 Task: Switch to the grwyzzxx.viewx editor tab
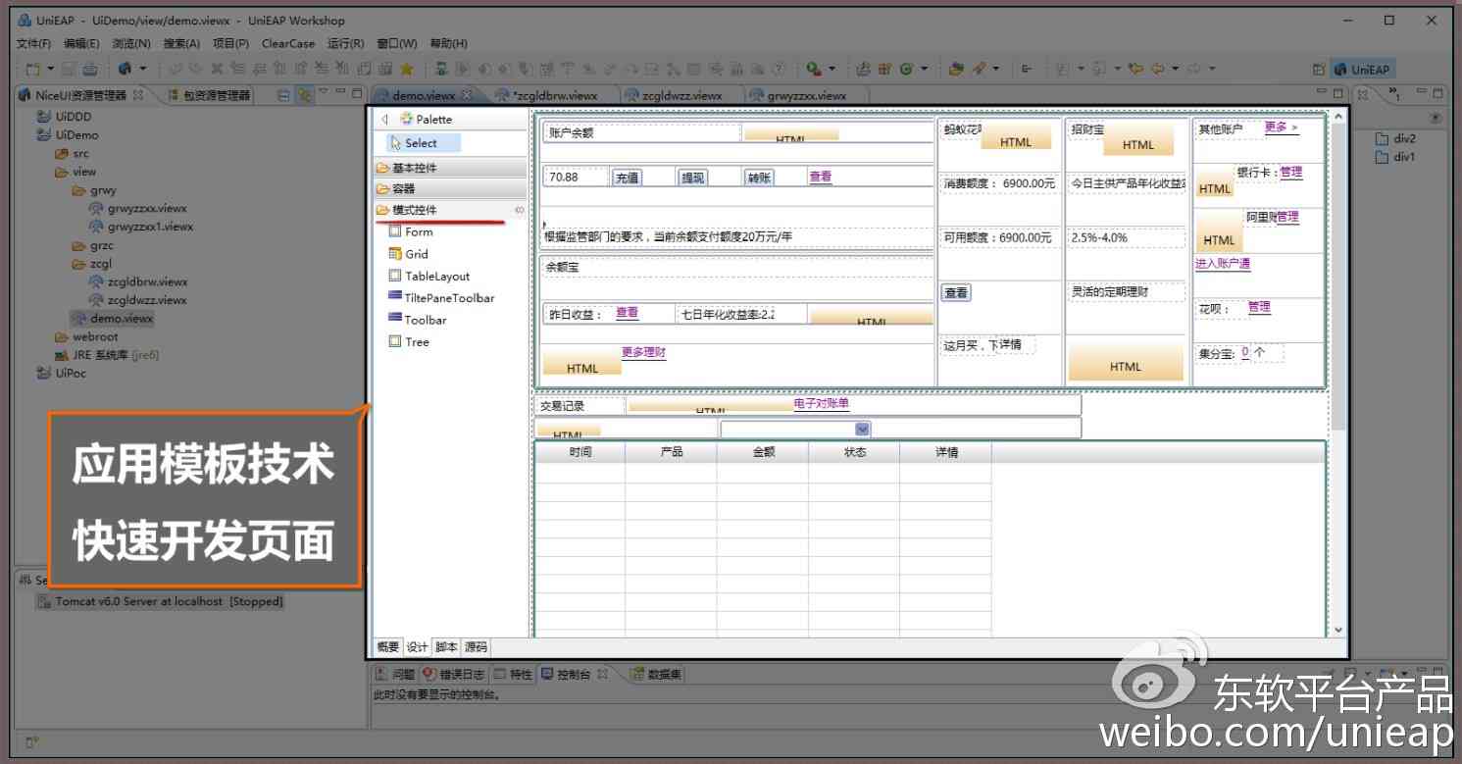pos(806,96)
